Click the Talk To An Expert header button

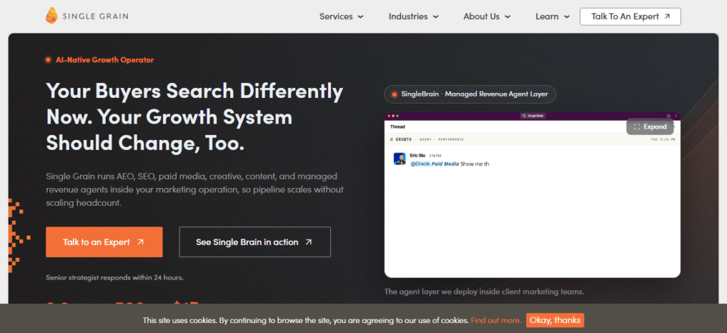(630, 17)
